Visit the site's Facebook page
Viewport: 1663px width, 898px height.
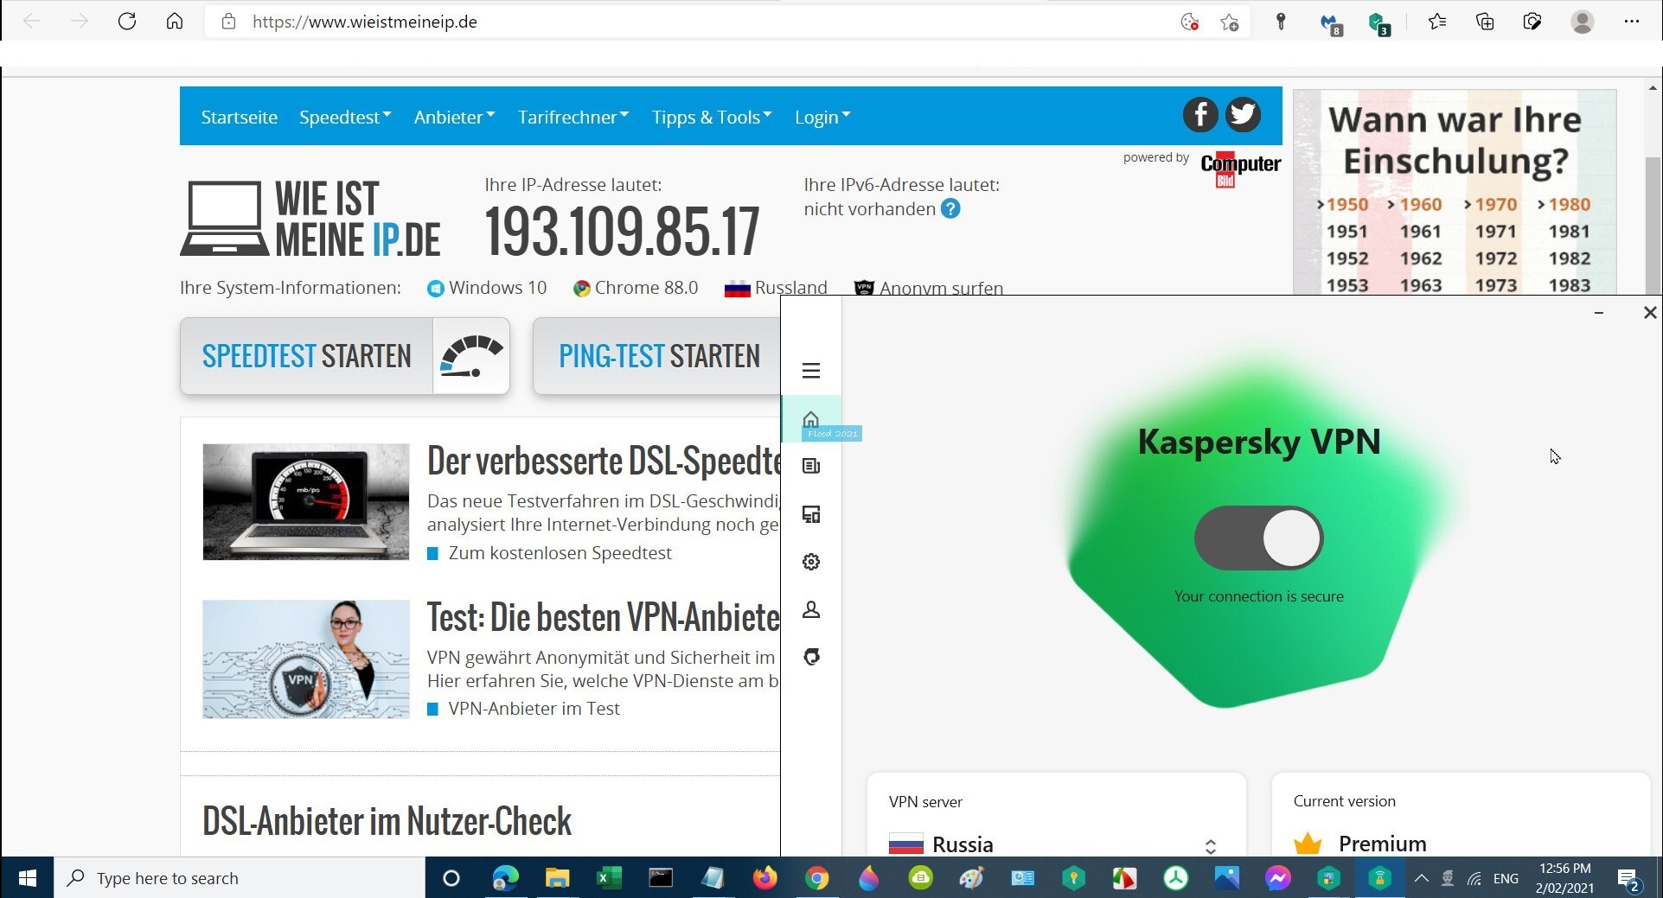pos(1200,115)
